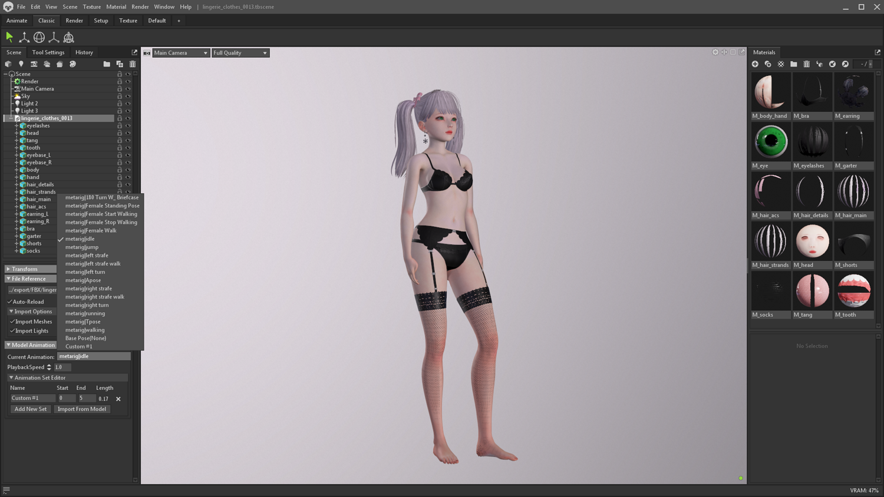
Task: Choose metarig|walking animation from list
Action: pos(85,330)
